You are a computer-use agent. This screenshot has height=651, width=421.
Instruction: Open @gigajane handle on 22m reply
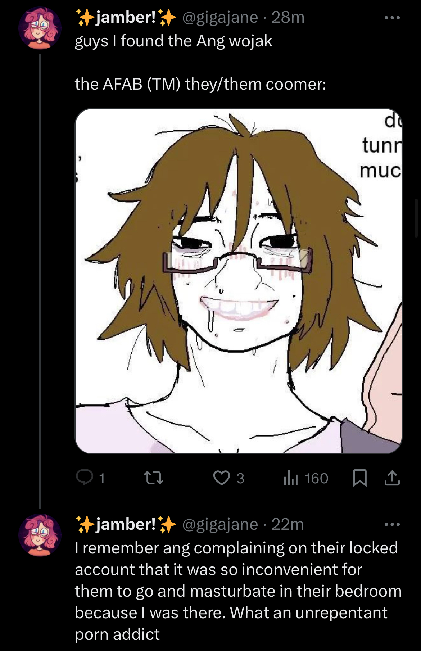(220, 524)
